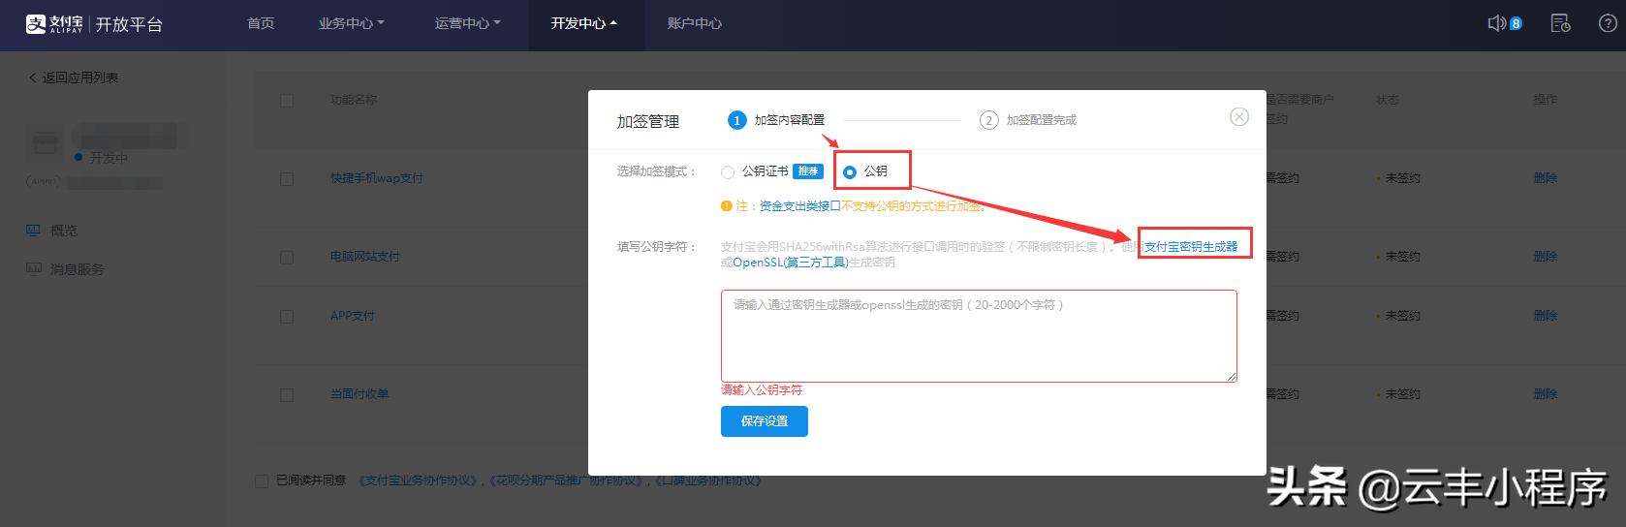Open the 电脑网站支付 function link

pos(365,257)
